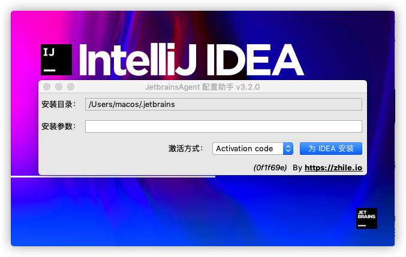Click the (0f1f69e) build hash text
The width and height of the screenshot is (406, 257).
(x=270, y=168)
